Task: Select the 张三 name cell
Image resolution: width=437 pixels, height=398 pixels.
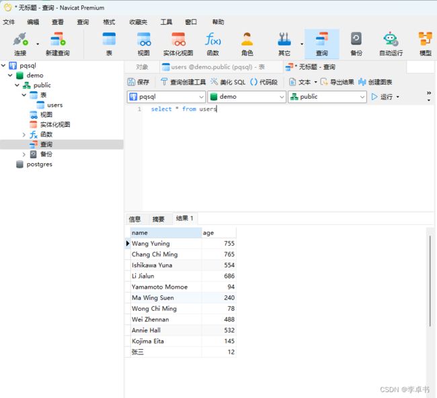Action: (166, 352)
